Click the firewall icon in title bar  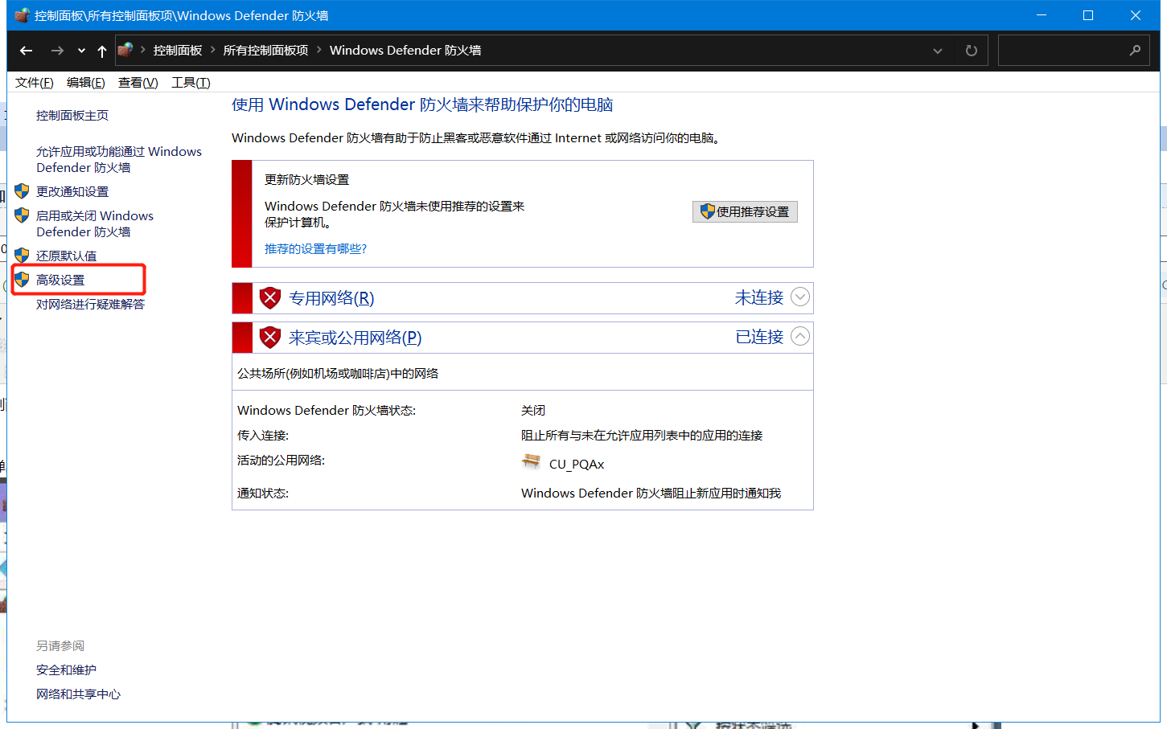click(22, 15)
